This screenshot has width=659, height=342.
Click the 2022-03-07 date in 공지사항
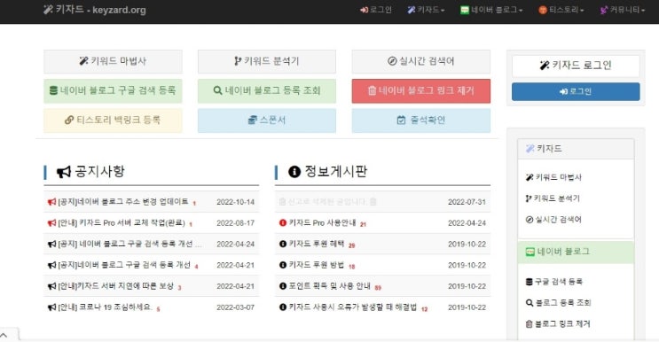[x=235, y=307]
